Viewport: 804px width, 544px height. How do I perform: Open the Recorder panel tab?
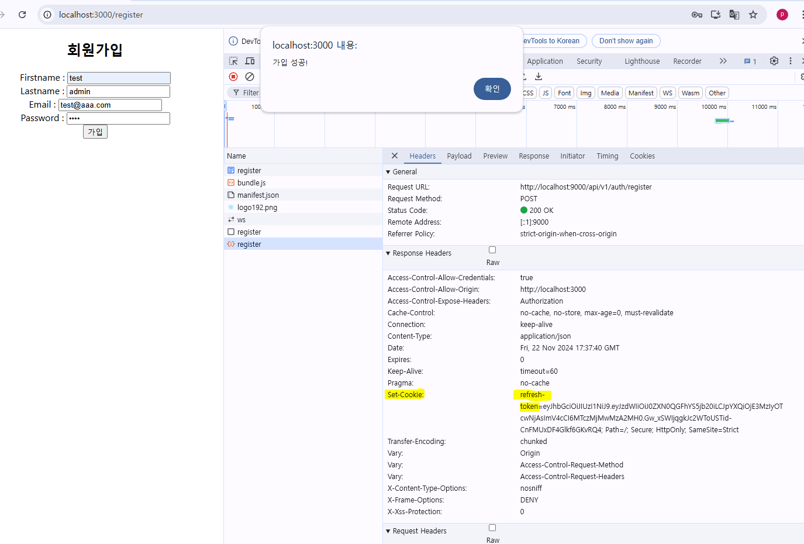click(687, 61)
